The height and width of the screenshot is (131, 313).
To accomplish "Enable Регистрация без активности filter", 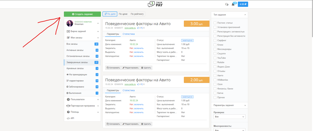I will pos(215,36).
